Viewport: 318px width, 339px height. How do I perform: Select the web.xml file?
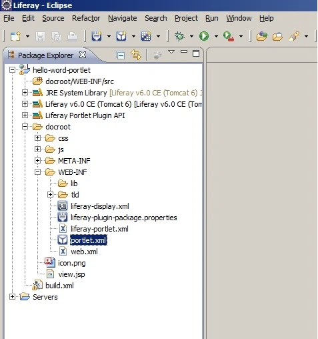(x=84, y=252)
